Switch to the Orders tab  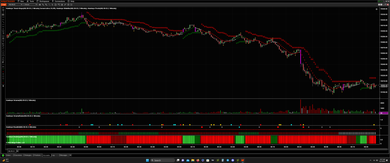pyautogui.click(x=8, y=155)
